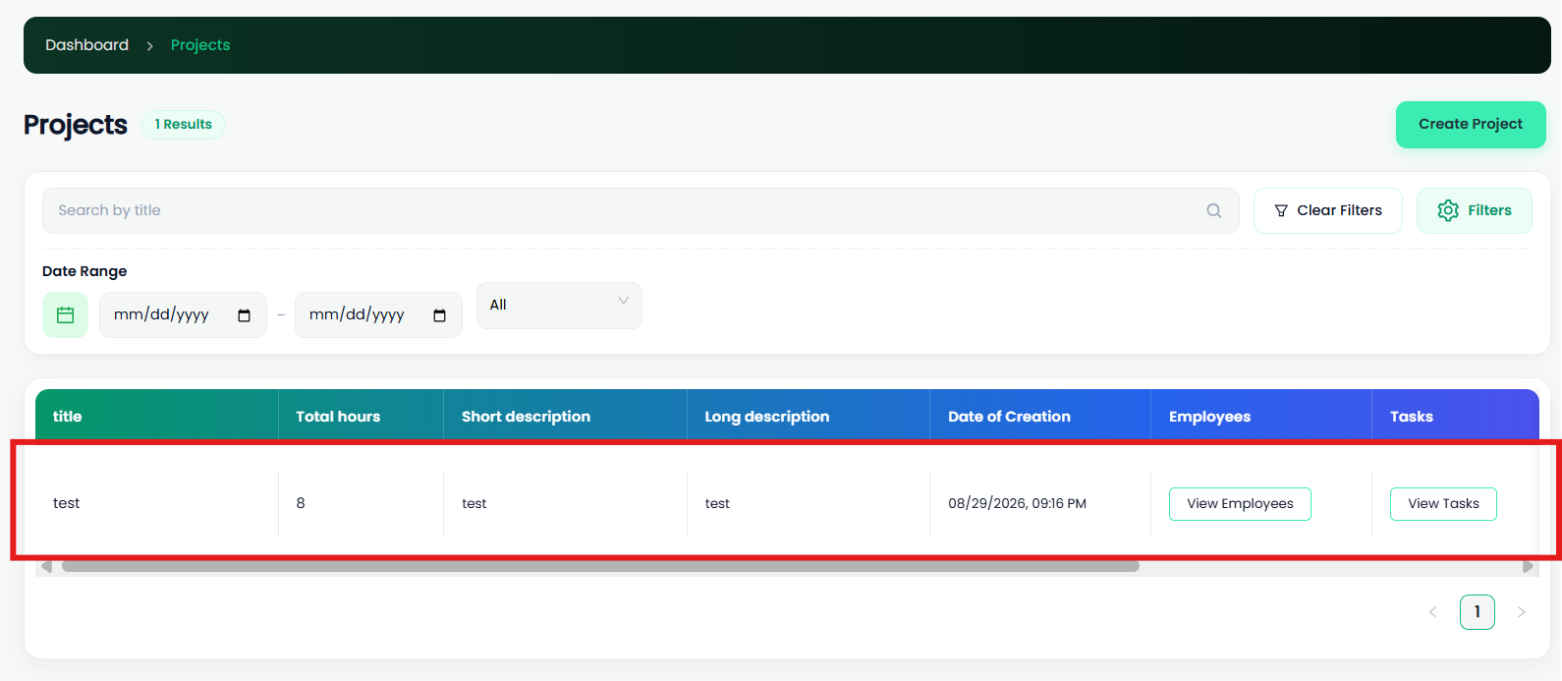The image size is (1562, 681).
Task: Go to previous page arrow
Action: (x=1433, y=612)
